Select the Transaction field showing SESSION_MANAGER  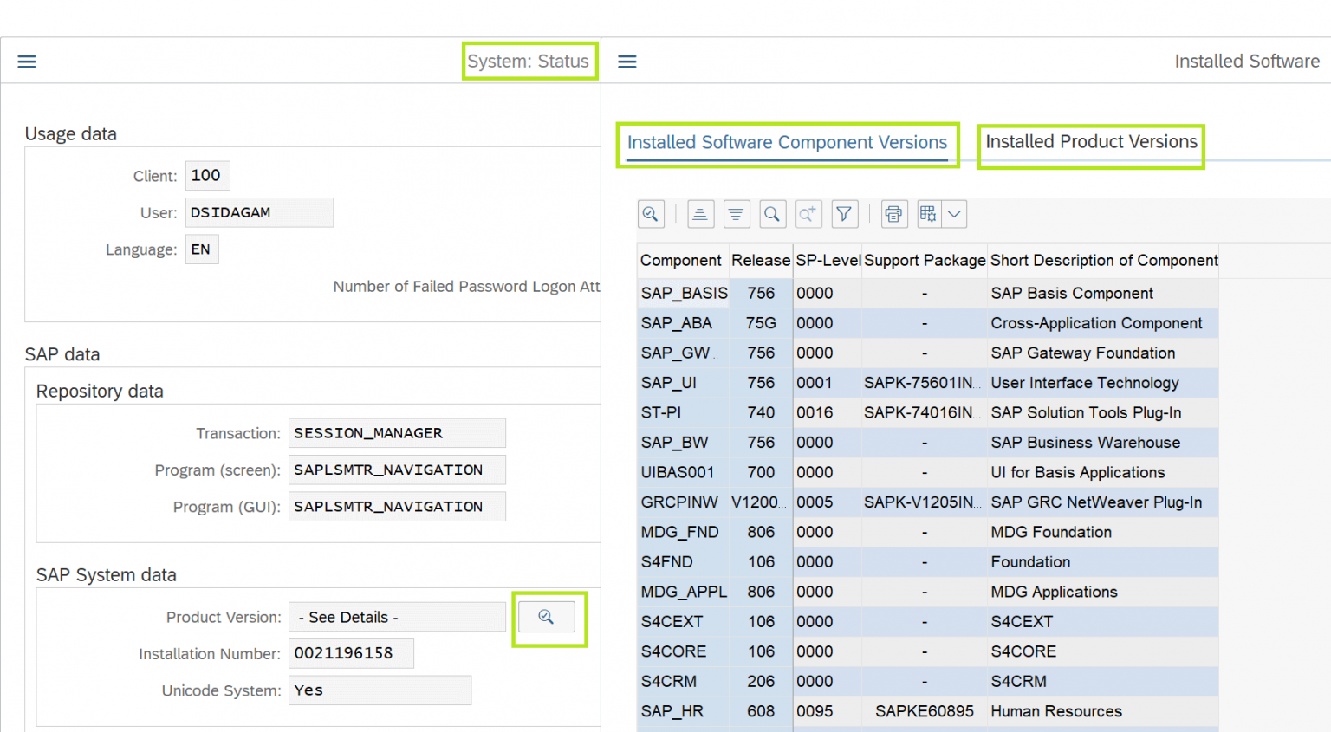(396, 432)
